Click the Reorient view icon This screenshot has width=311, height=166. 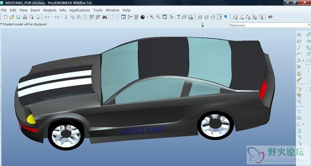[x=171, y=17]
